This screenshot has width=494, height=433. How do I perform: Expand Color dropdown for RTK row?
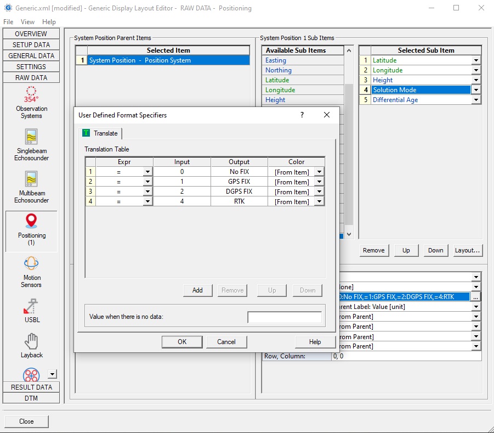[319, 202]
